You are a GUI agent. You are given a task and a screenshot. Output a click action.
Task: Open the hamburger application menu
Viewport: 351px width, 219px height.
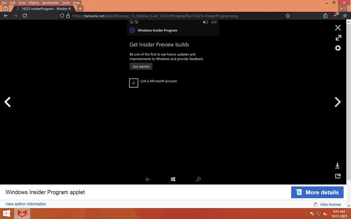tap(345, 16)
